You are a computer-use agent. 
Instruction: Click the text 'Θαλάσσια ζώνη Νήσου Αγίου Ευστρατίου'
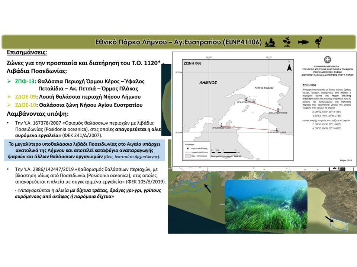click(x=91, y=105)
